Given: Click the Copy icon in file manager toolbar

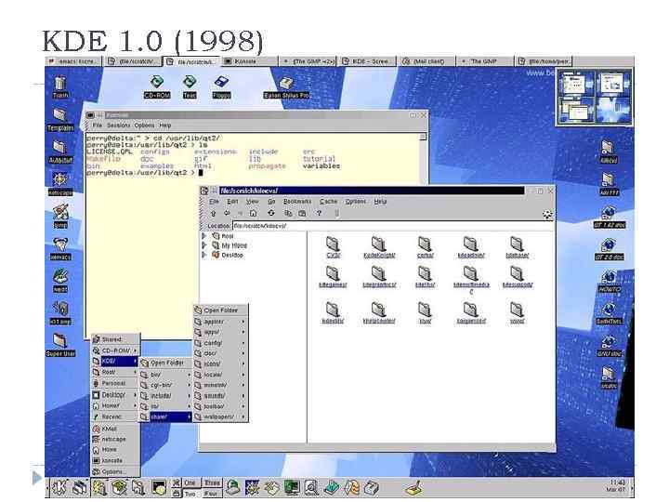Looking at the screenshot, I should pos(288,213).
